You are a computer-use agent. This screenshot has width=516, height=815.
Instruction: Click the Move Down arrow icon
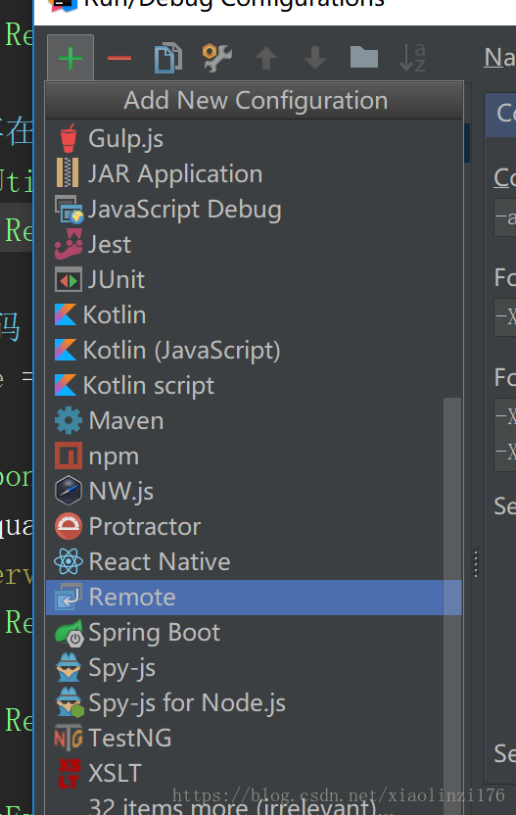[x=315, y=58]
